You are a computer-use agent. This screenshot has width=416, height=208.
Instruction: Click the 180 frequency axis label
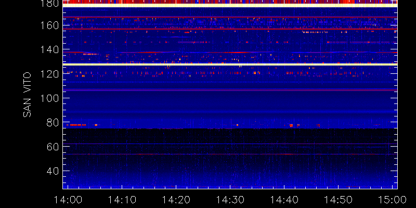coord(49,3)
